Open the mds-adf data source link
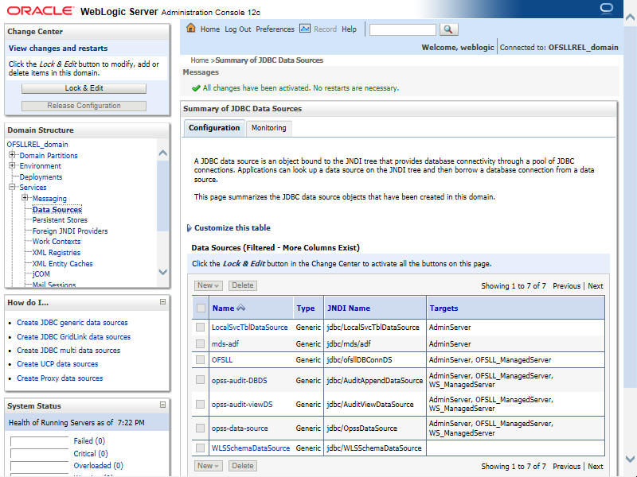637x477 pixels. point(225,343)
